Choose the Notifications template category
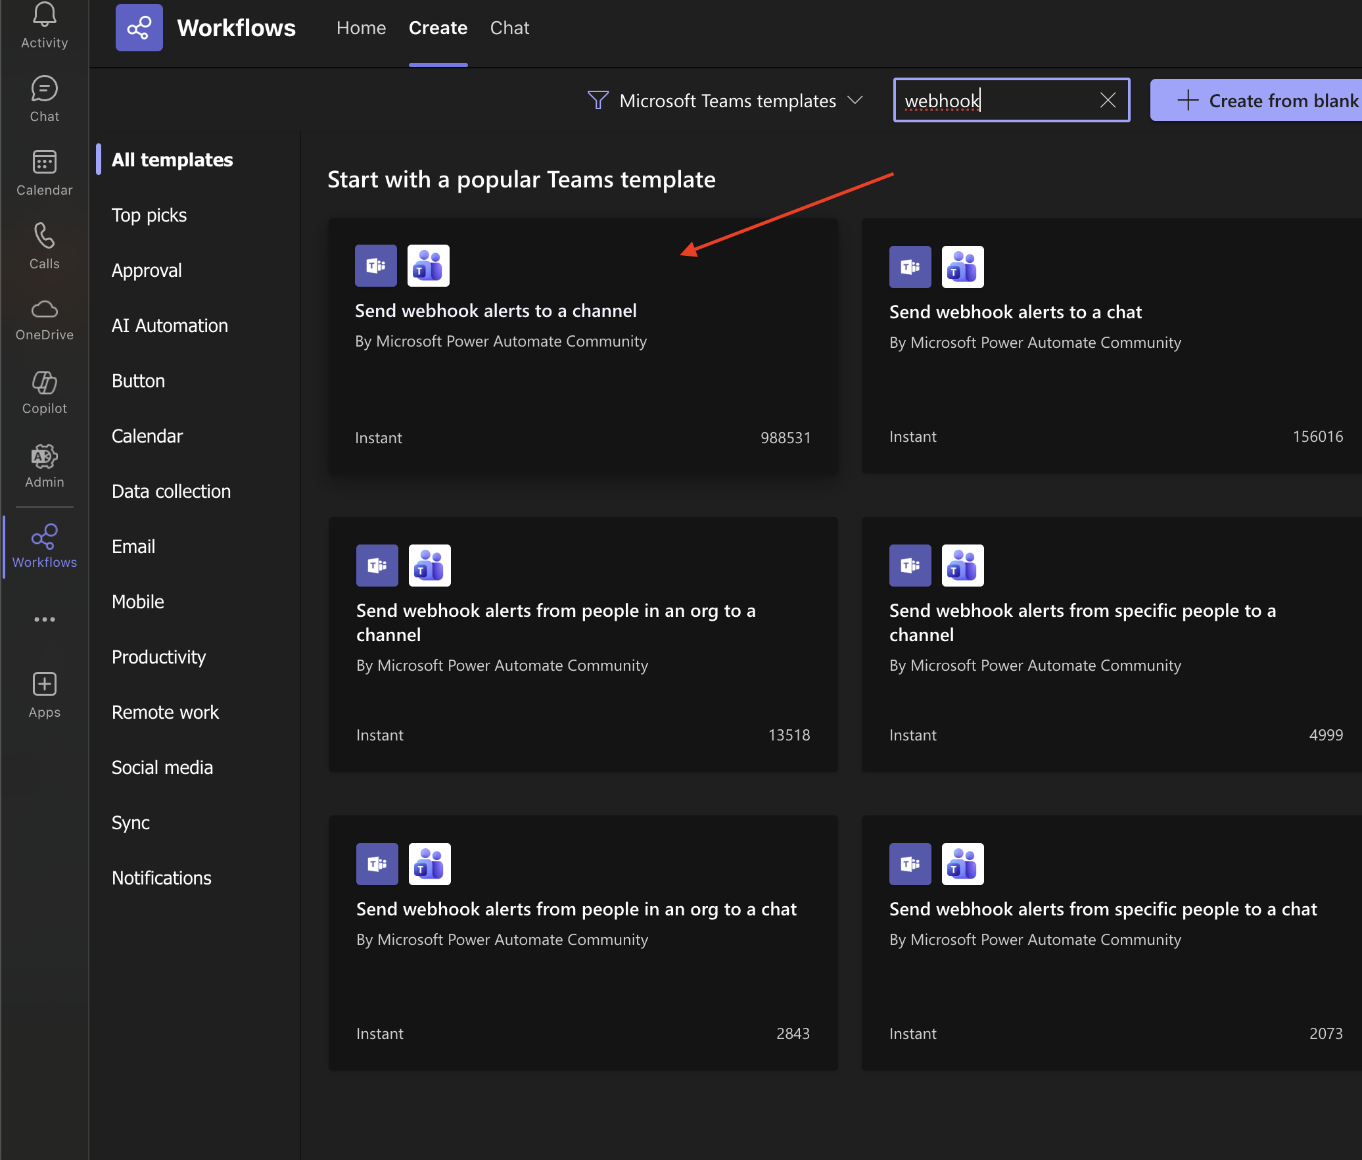The height and width of the screenshot is (1160, 1362). coord(161,878)
